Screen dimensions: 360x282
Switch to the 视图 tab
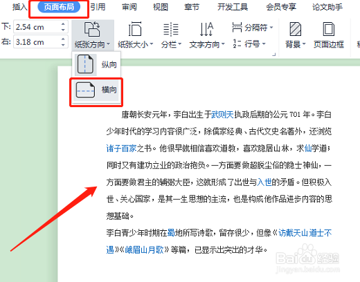(161, 7)
